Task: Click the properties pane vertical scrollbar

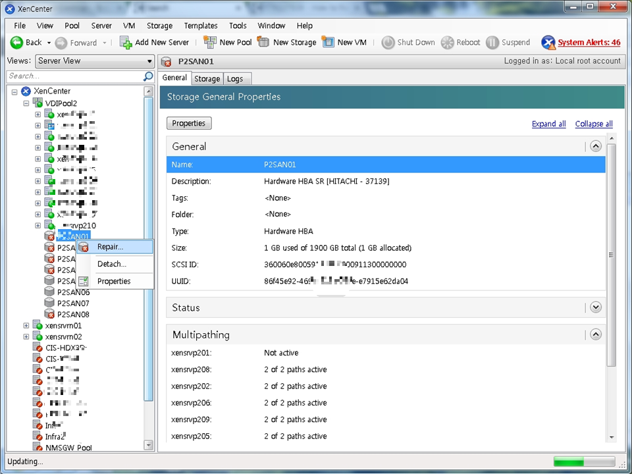Action: point(612,255)
